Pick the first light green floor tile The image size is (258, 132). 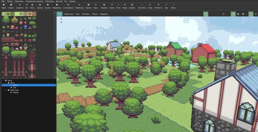(x=4, y=14)
